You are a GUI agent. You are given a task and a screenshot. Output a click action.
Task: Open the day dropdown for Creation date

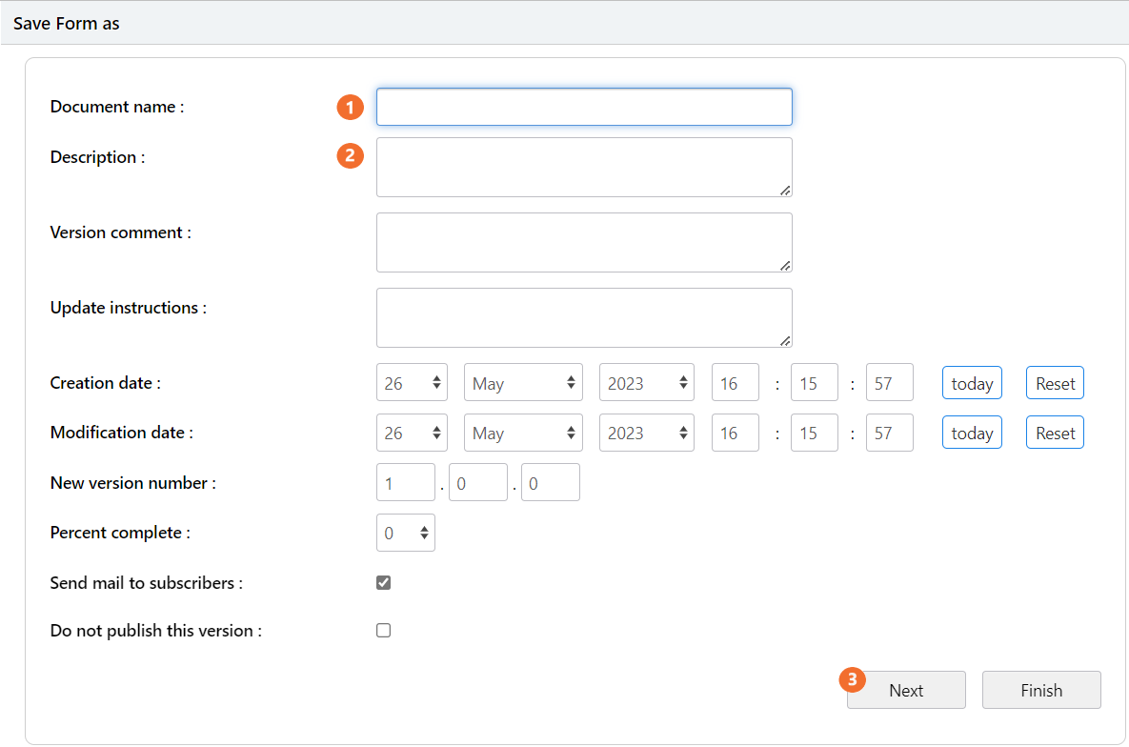click(x=412, y=382)
